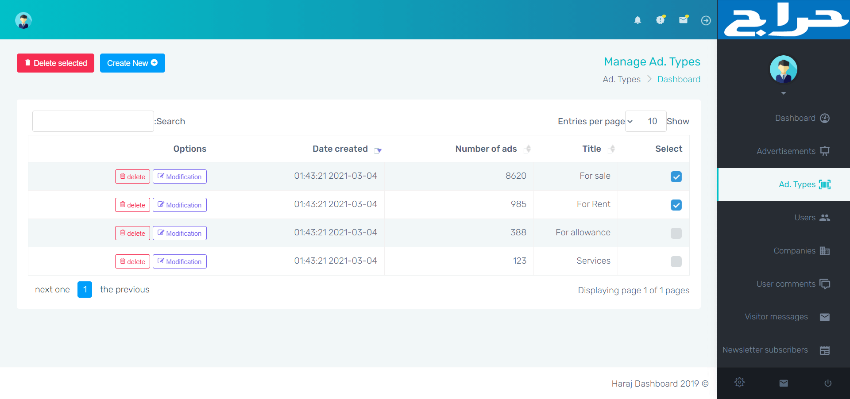Click the Visitor messages envelope icon
The width and height of the screenshot is (850, 399).
click(825, 317)
